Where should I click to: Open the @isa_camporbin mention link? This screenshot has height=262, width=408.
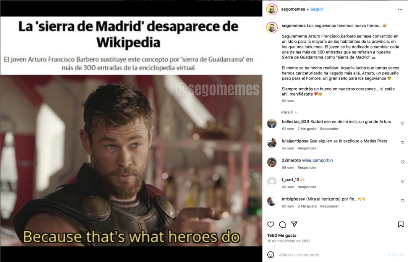pos(317,160)
